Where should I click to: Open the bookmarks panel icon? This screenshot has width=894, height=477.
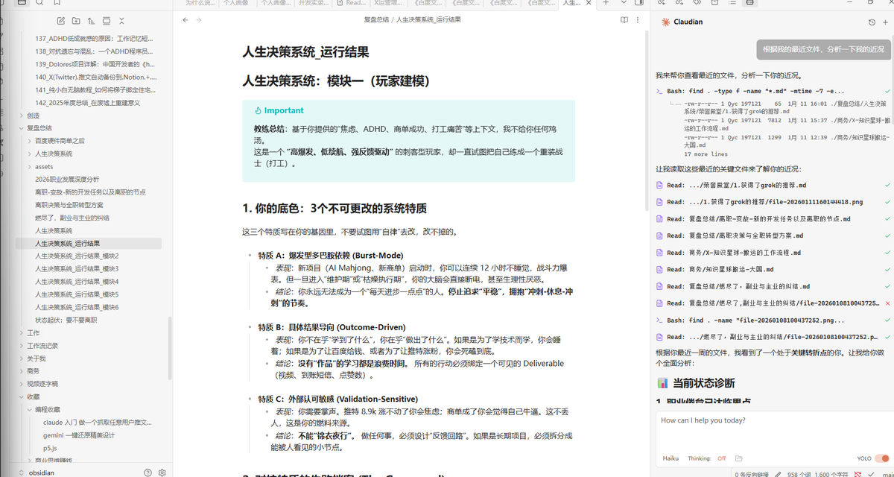[57, 4]
